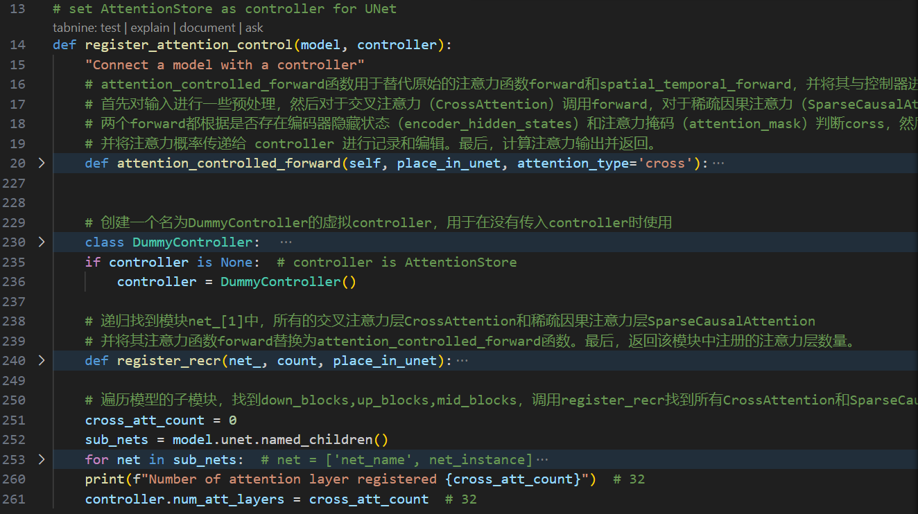The height and width of the screenshot is (514, 918).
Task: Click 'cross_att_count = 0' on line 251
Action: point(161,420)
